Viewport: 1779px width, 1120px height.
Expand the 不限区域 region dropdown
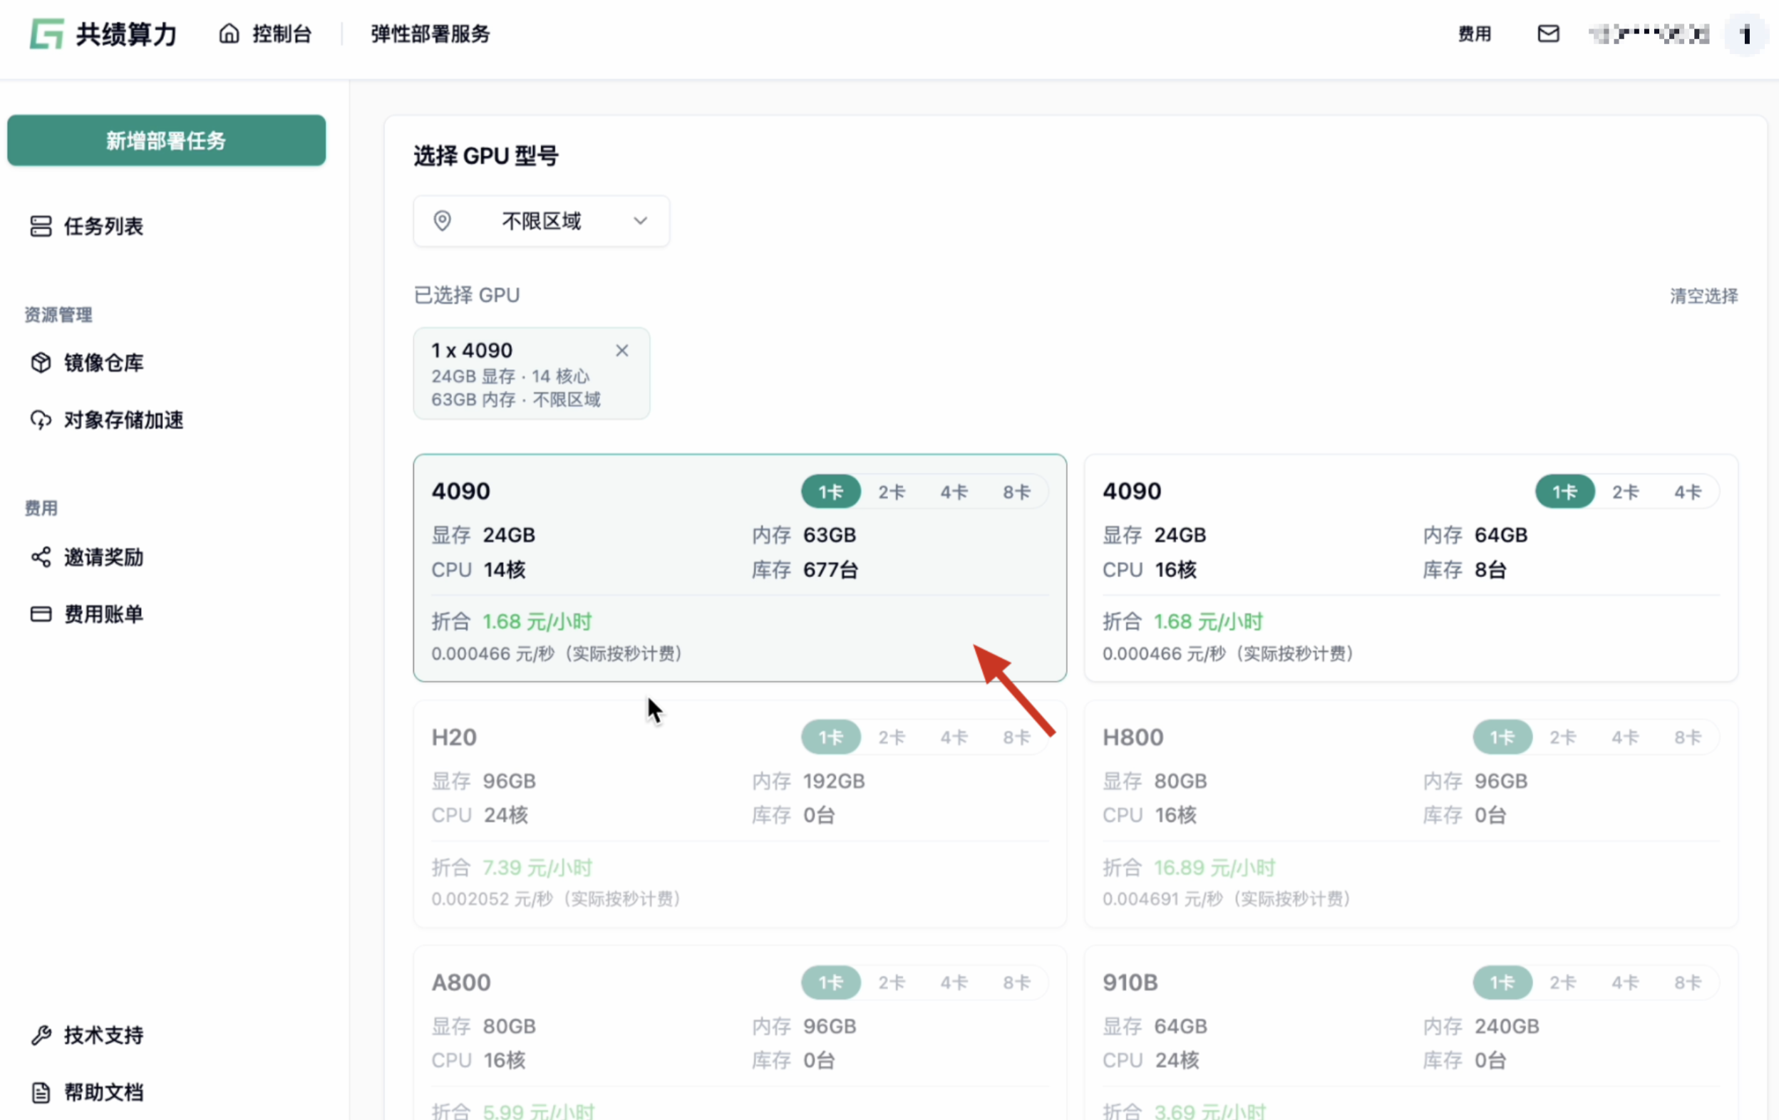542,221
